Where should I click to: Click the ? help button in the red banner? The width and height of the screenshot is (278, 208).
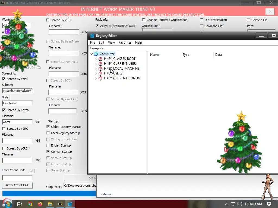pos(270,12)
